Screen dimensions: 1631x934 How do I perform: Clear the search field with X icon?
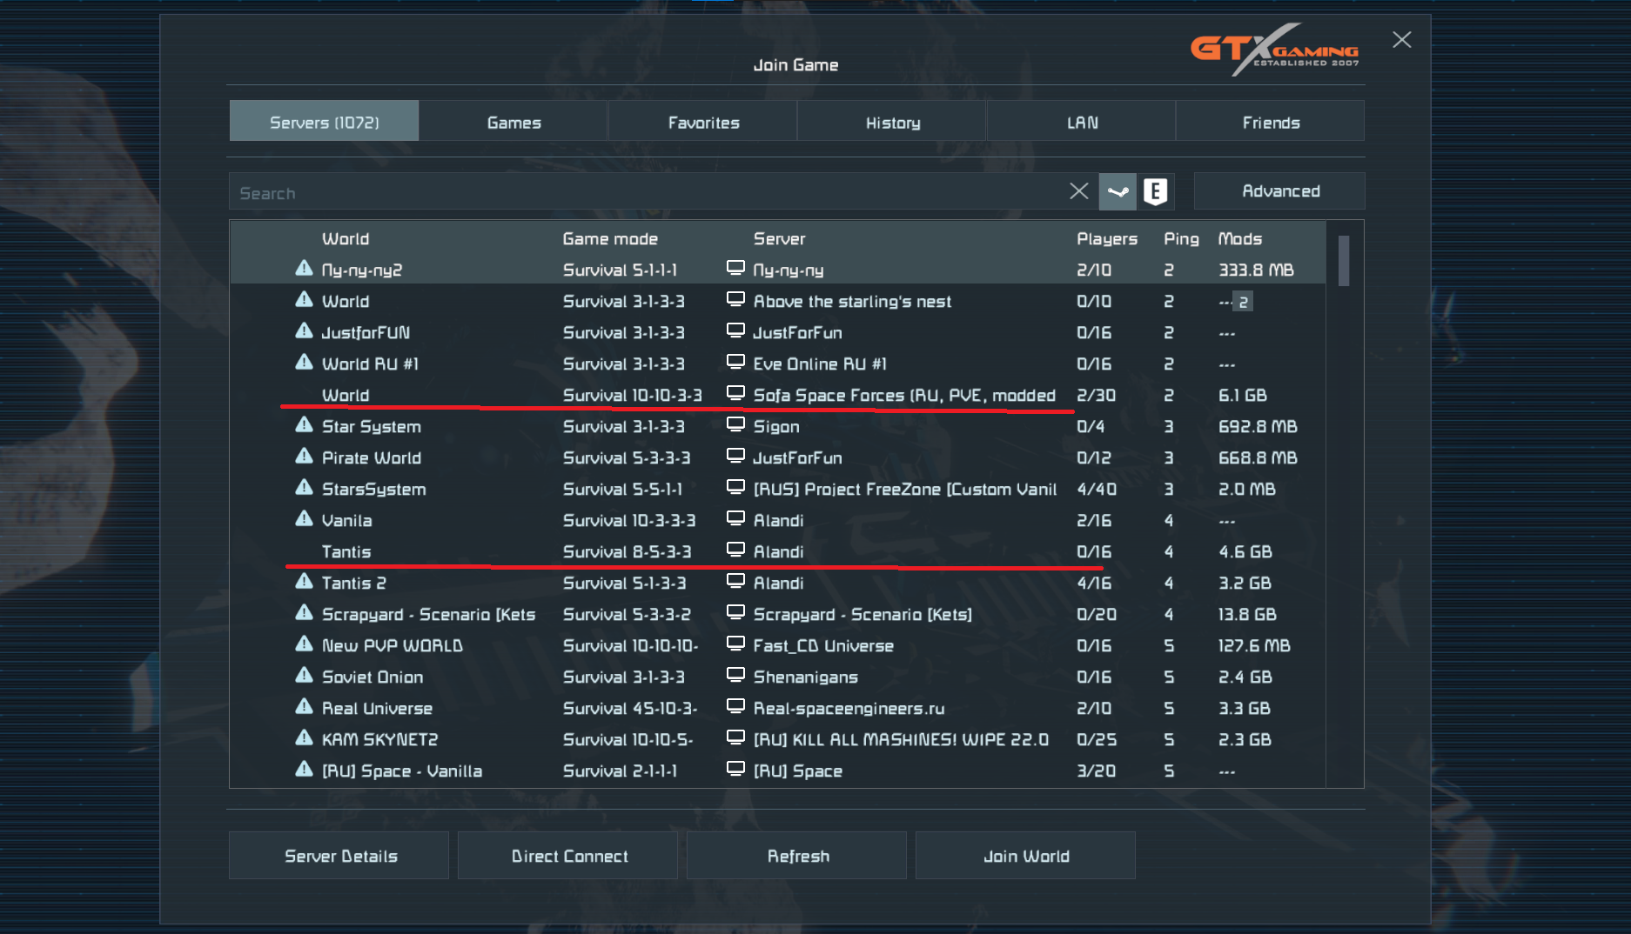pos(1078,191)
